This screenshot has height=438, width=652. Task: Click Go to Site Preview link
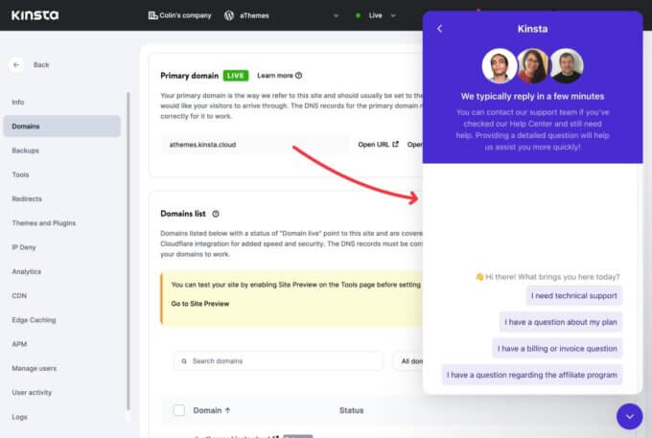pyautogui.click(x=200, y=304)
